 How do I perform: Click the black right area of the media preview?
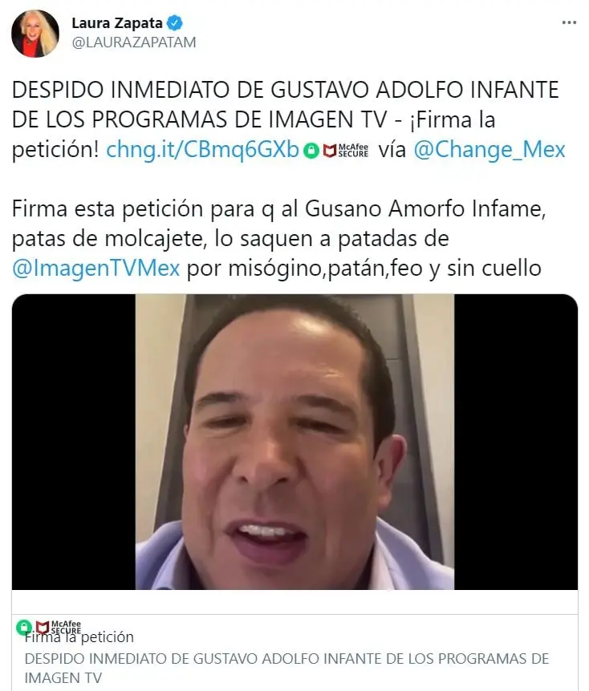point(516,442)
